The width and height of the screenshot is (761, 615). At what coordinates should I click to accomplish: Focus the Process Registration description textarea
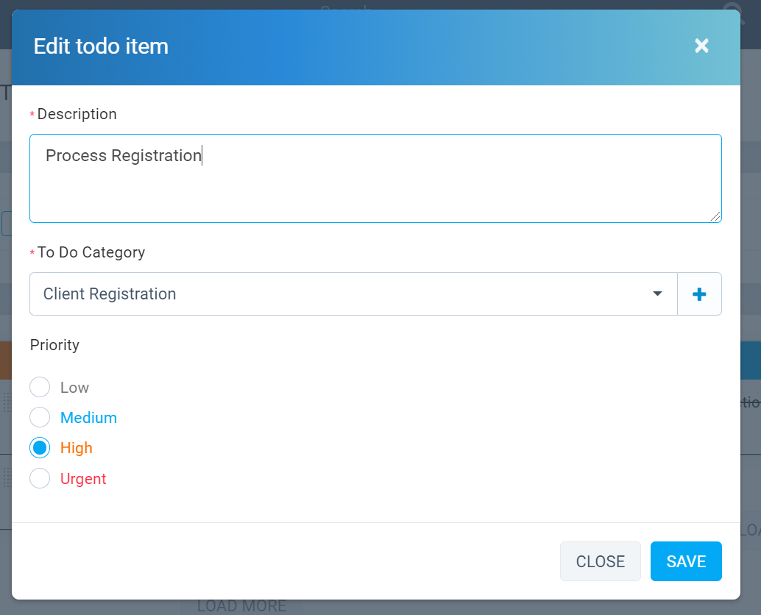tap(375, 178)
